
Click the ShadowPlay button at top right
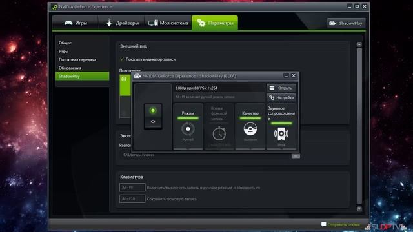coord(346,23)
